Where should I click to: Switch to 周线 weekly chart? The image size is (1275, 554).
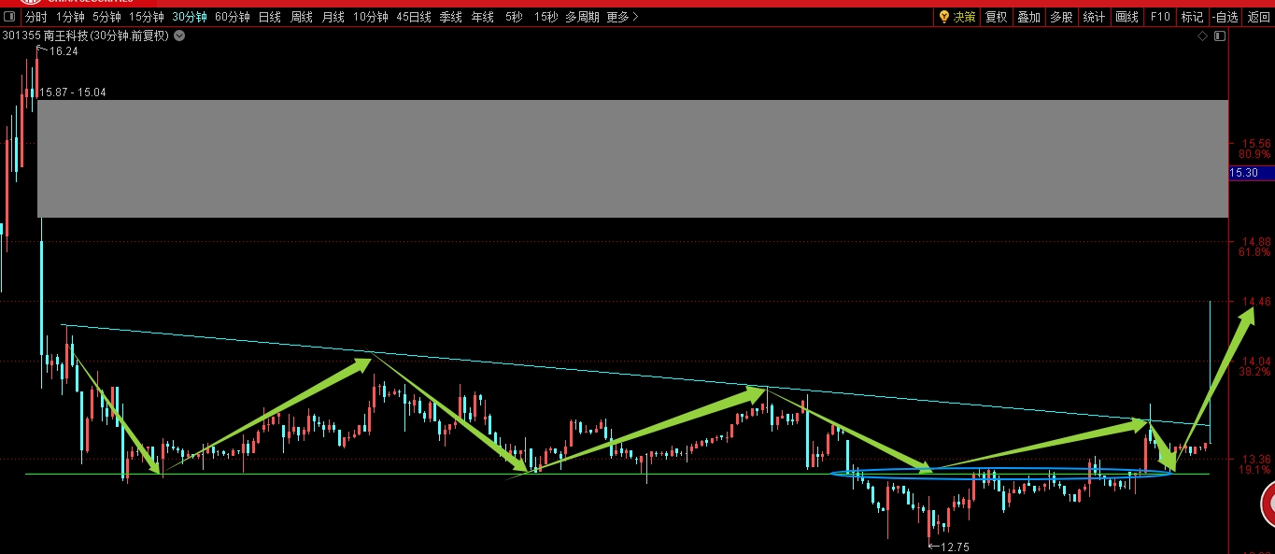301,17
